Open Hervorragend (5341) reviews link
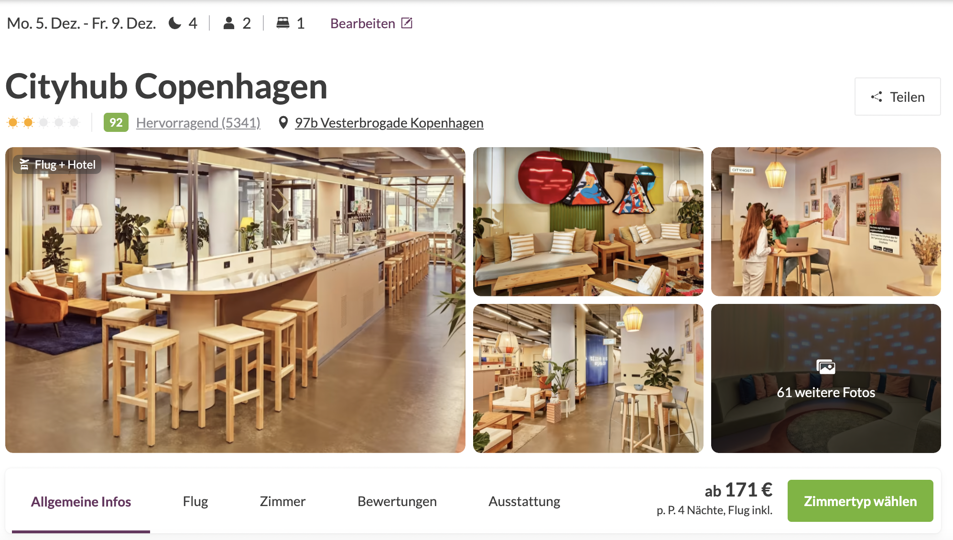Image resolution: width=953 pixels, height=540 pixels. [198, 123]
